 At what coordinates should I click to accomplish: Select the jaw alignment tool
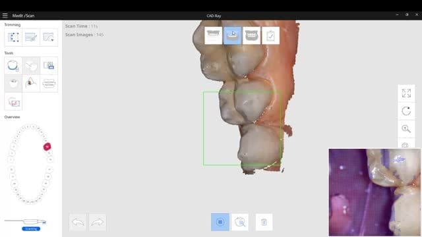[49, 84]
